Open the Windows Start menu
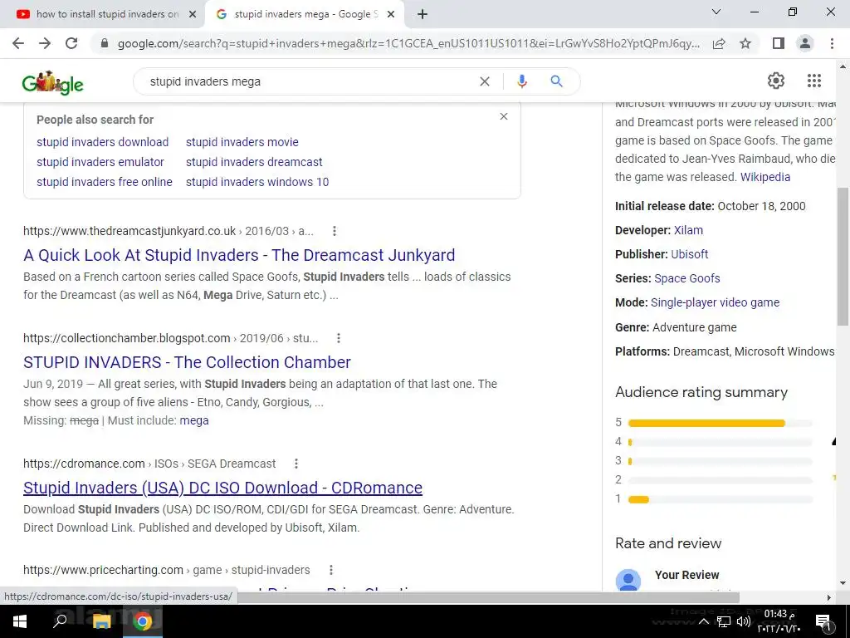 (x=20, y=621)
